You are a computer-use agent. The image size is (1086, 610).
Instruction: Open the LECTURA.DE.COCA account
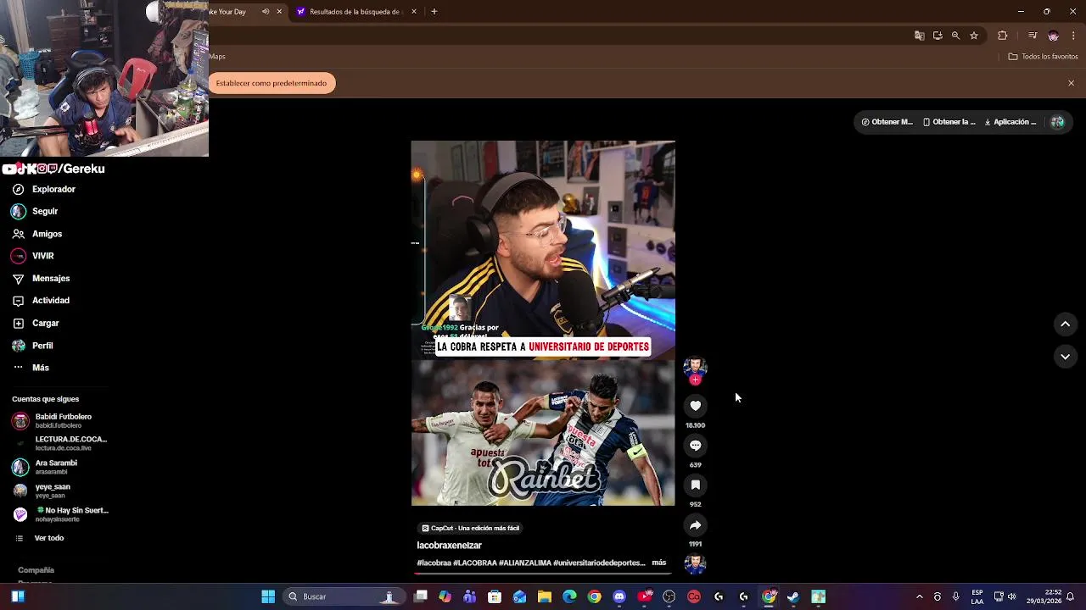pyautogui.click(x=59, y=443)
